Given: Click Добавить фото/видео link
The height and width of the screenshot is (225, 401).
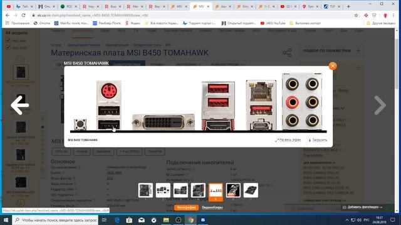Looking at the screenshot, I should point(363,207).
